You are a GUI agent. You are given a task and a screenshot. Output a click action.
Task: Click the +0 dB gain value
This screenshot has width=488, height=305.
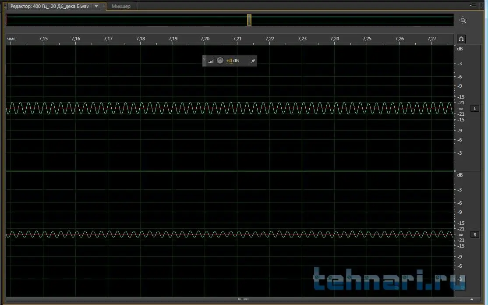[232, 61]
